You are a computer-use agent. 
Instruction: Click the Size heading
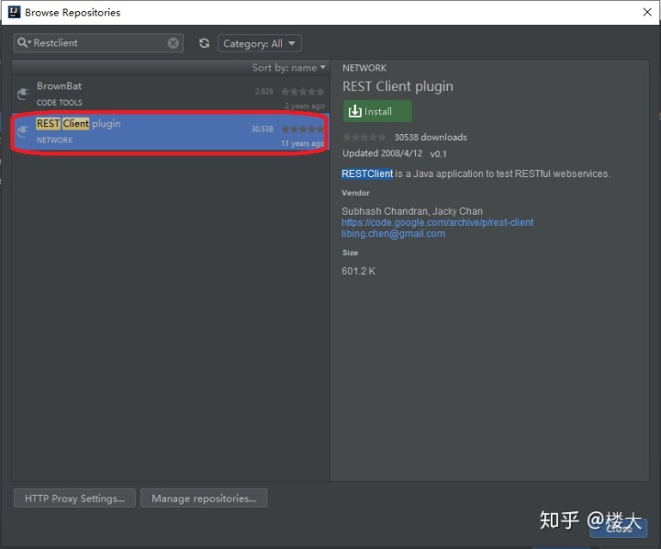[350, 252]
